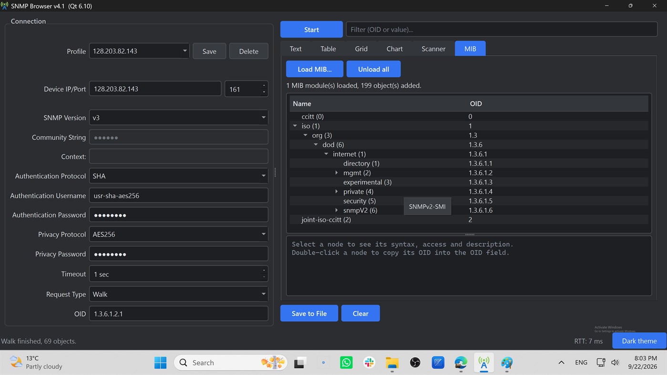The height and width of the screenshot is (375, 667).
Task: Switch to the Chart tab
Action: 395,49
